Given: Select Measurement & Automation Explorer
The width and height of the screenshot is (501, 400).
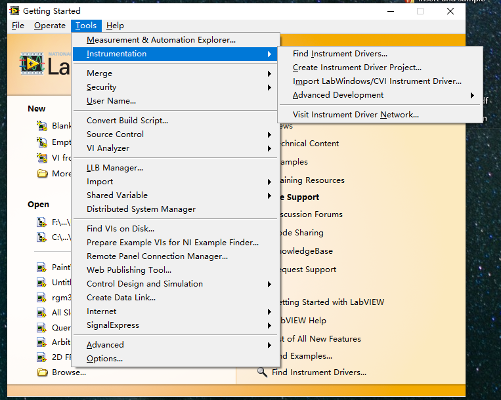Looking at the screenshot, I should 175,40.
